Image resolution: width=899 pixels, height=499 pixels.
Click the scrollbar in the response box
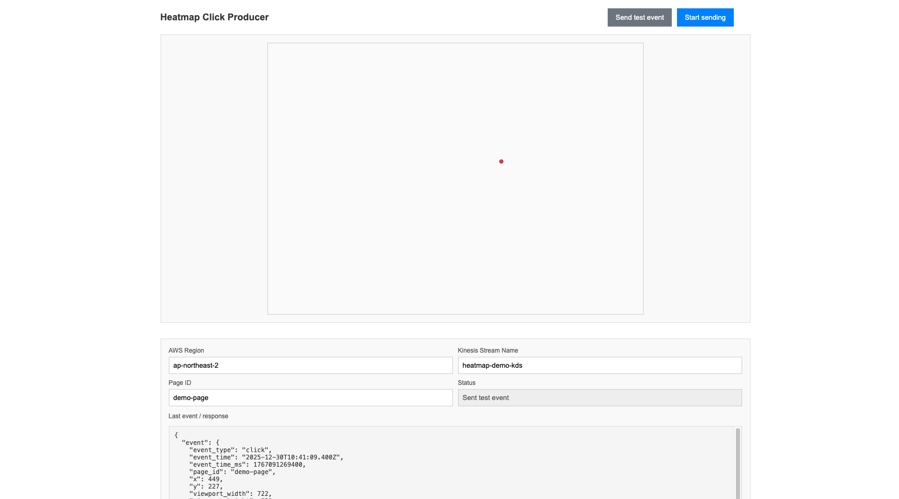[x=738, y=463]
